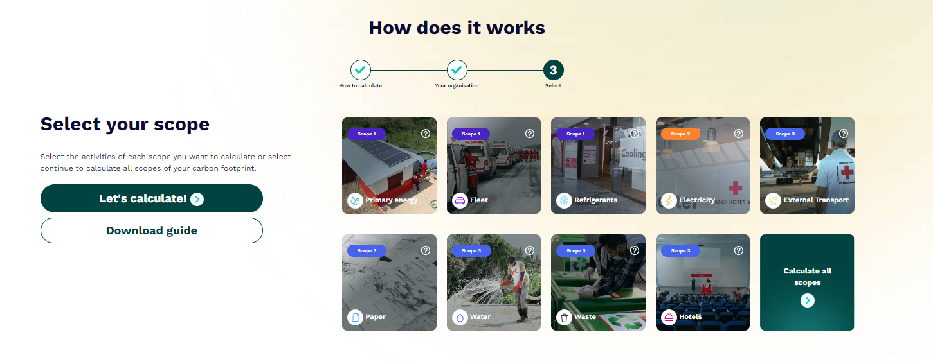
Task: Click the Refrigerants snowflake icon
Action: (x=564, y=200)
